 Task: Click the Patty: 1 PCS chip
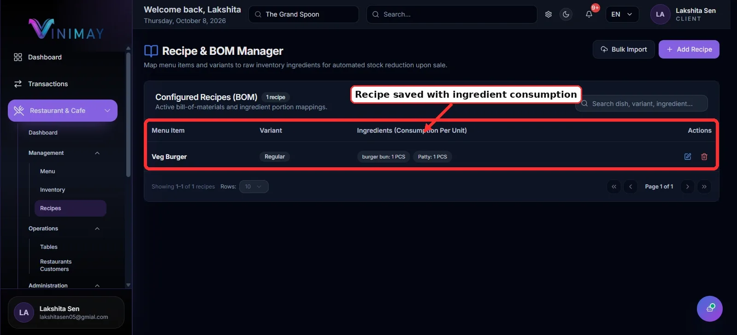point(432,157)
